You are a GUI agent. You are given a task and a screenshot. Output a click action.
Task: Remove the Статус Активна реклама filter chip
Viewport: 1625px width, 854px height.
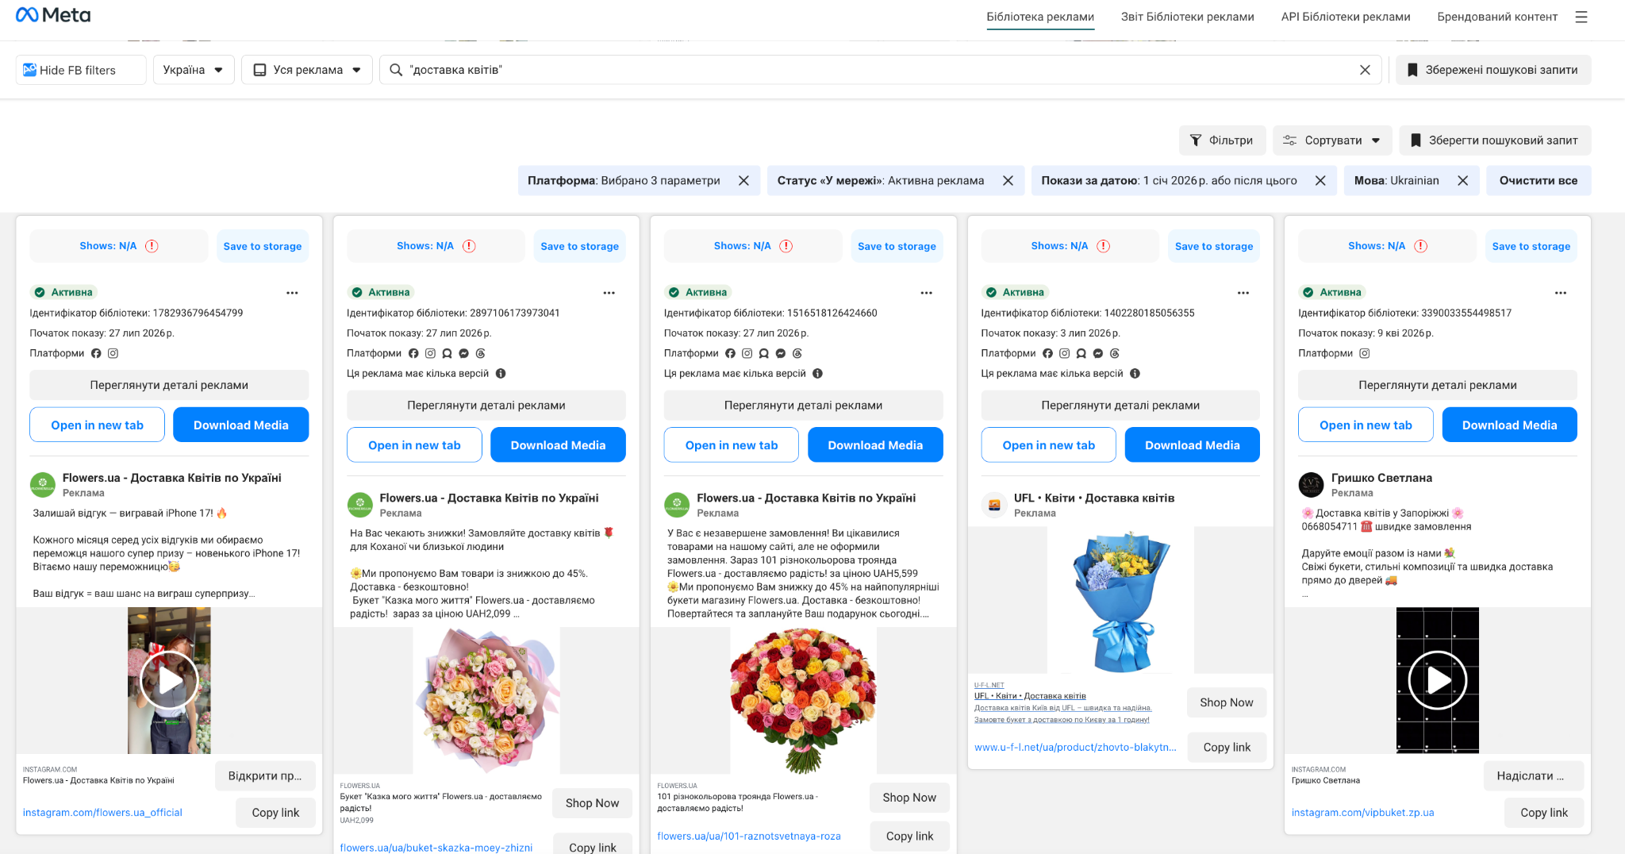1008,181
